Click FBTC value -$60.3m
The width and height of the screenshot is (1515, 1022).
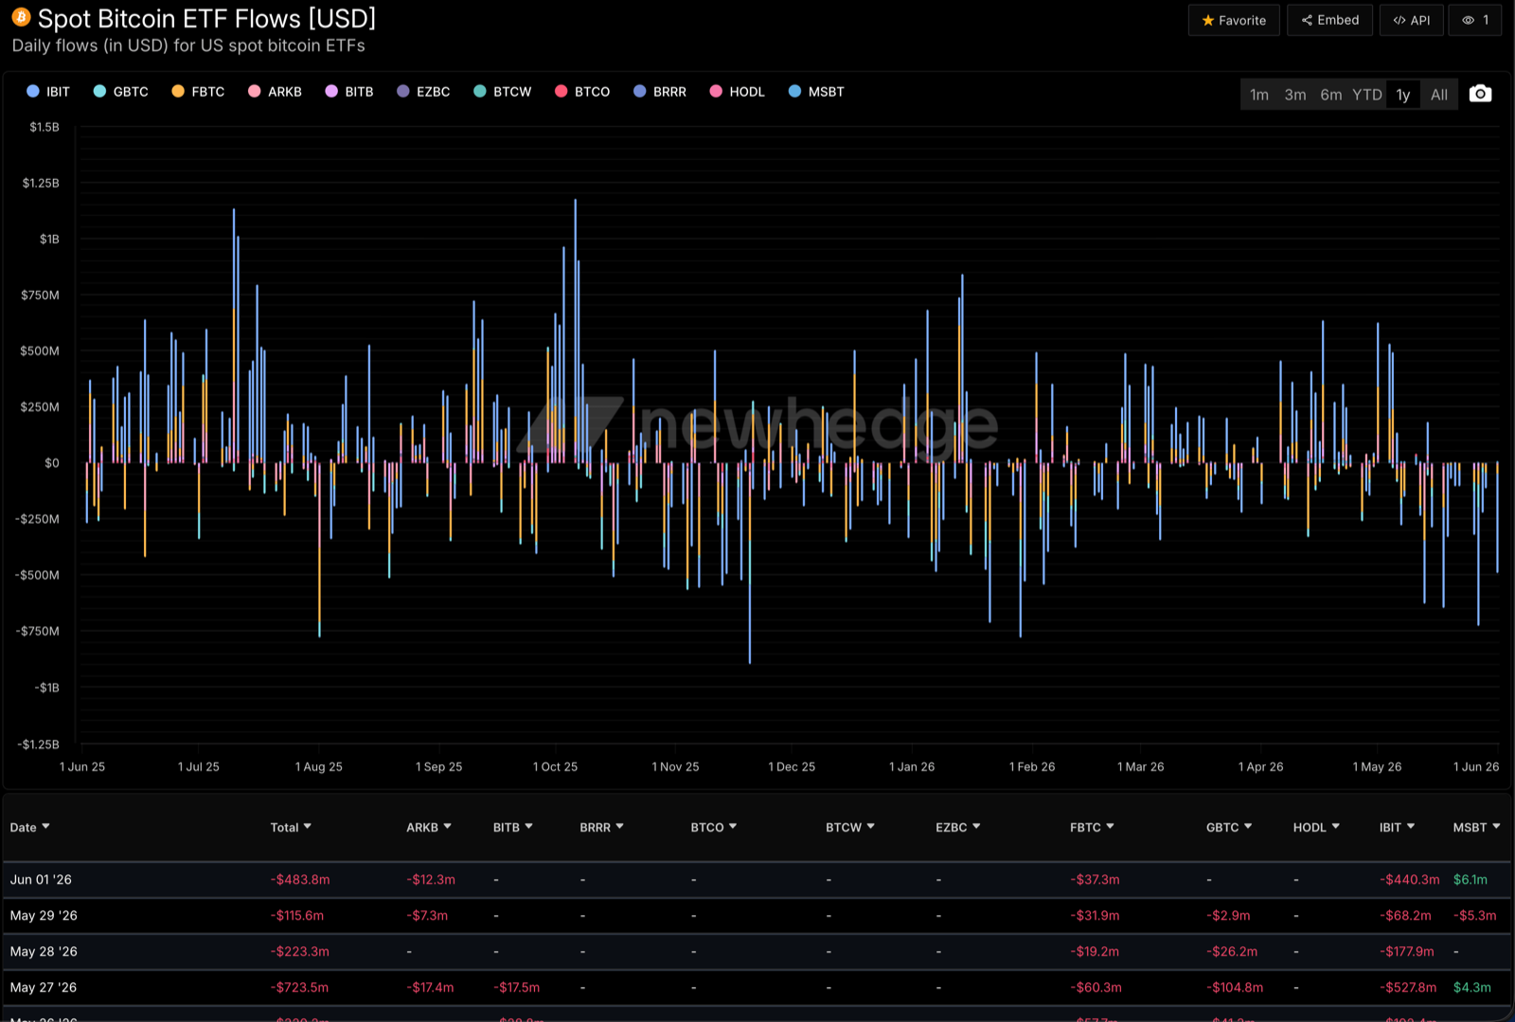click(1096, 988)
